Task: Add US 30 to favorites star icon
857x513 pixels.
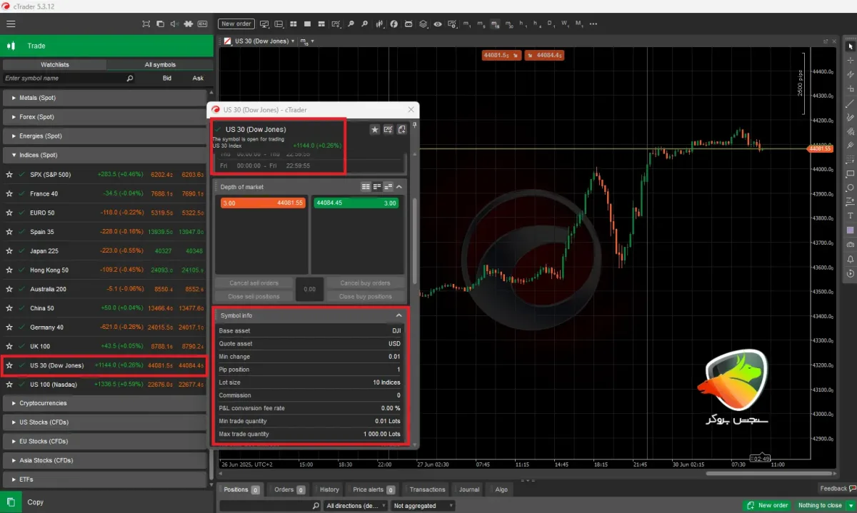Action: 374,129
